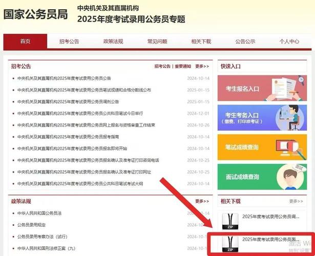
Task: Open the 2025年度考试录用公务员调... download link
Action: [271, 217]
